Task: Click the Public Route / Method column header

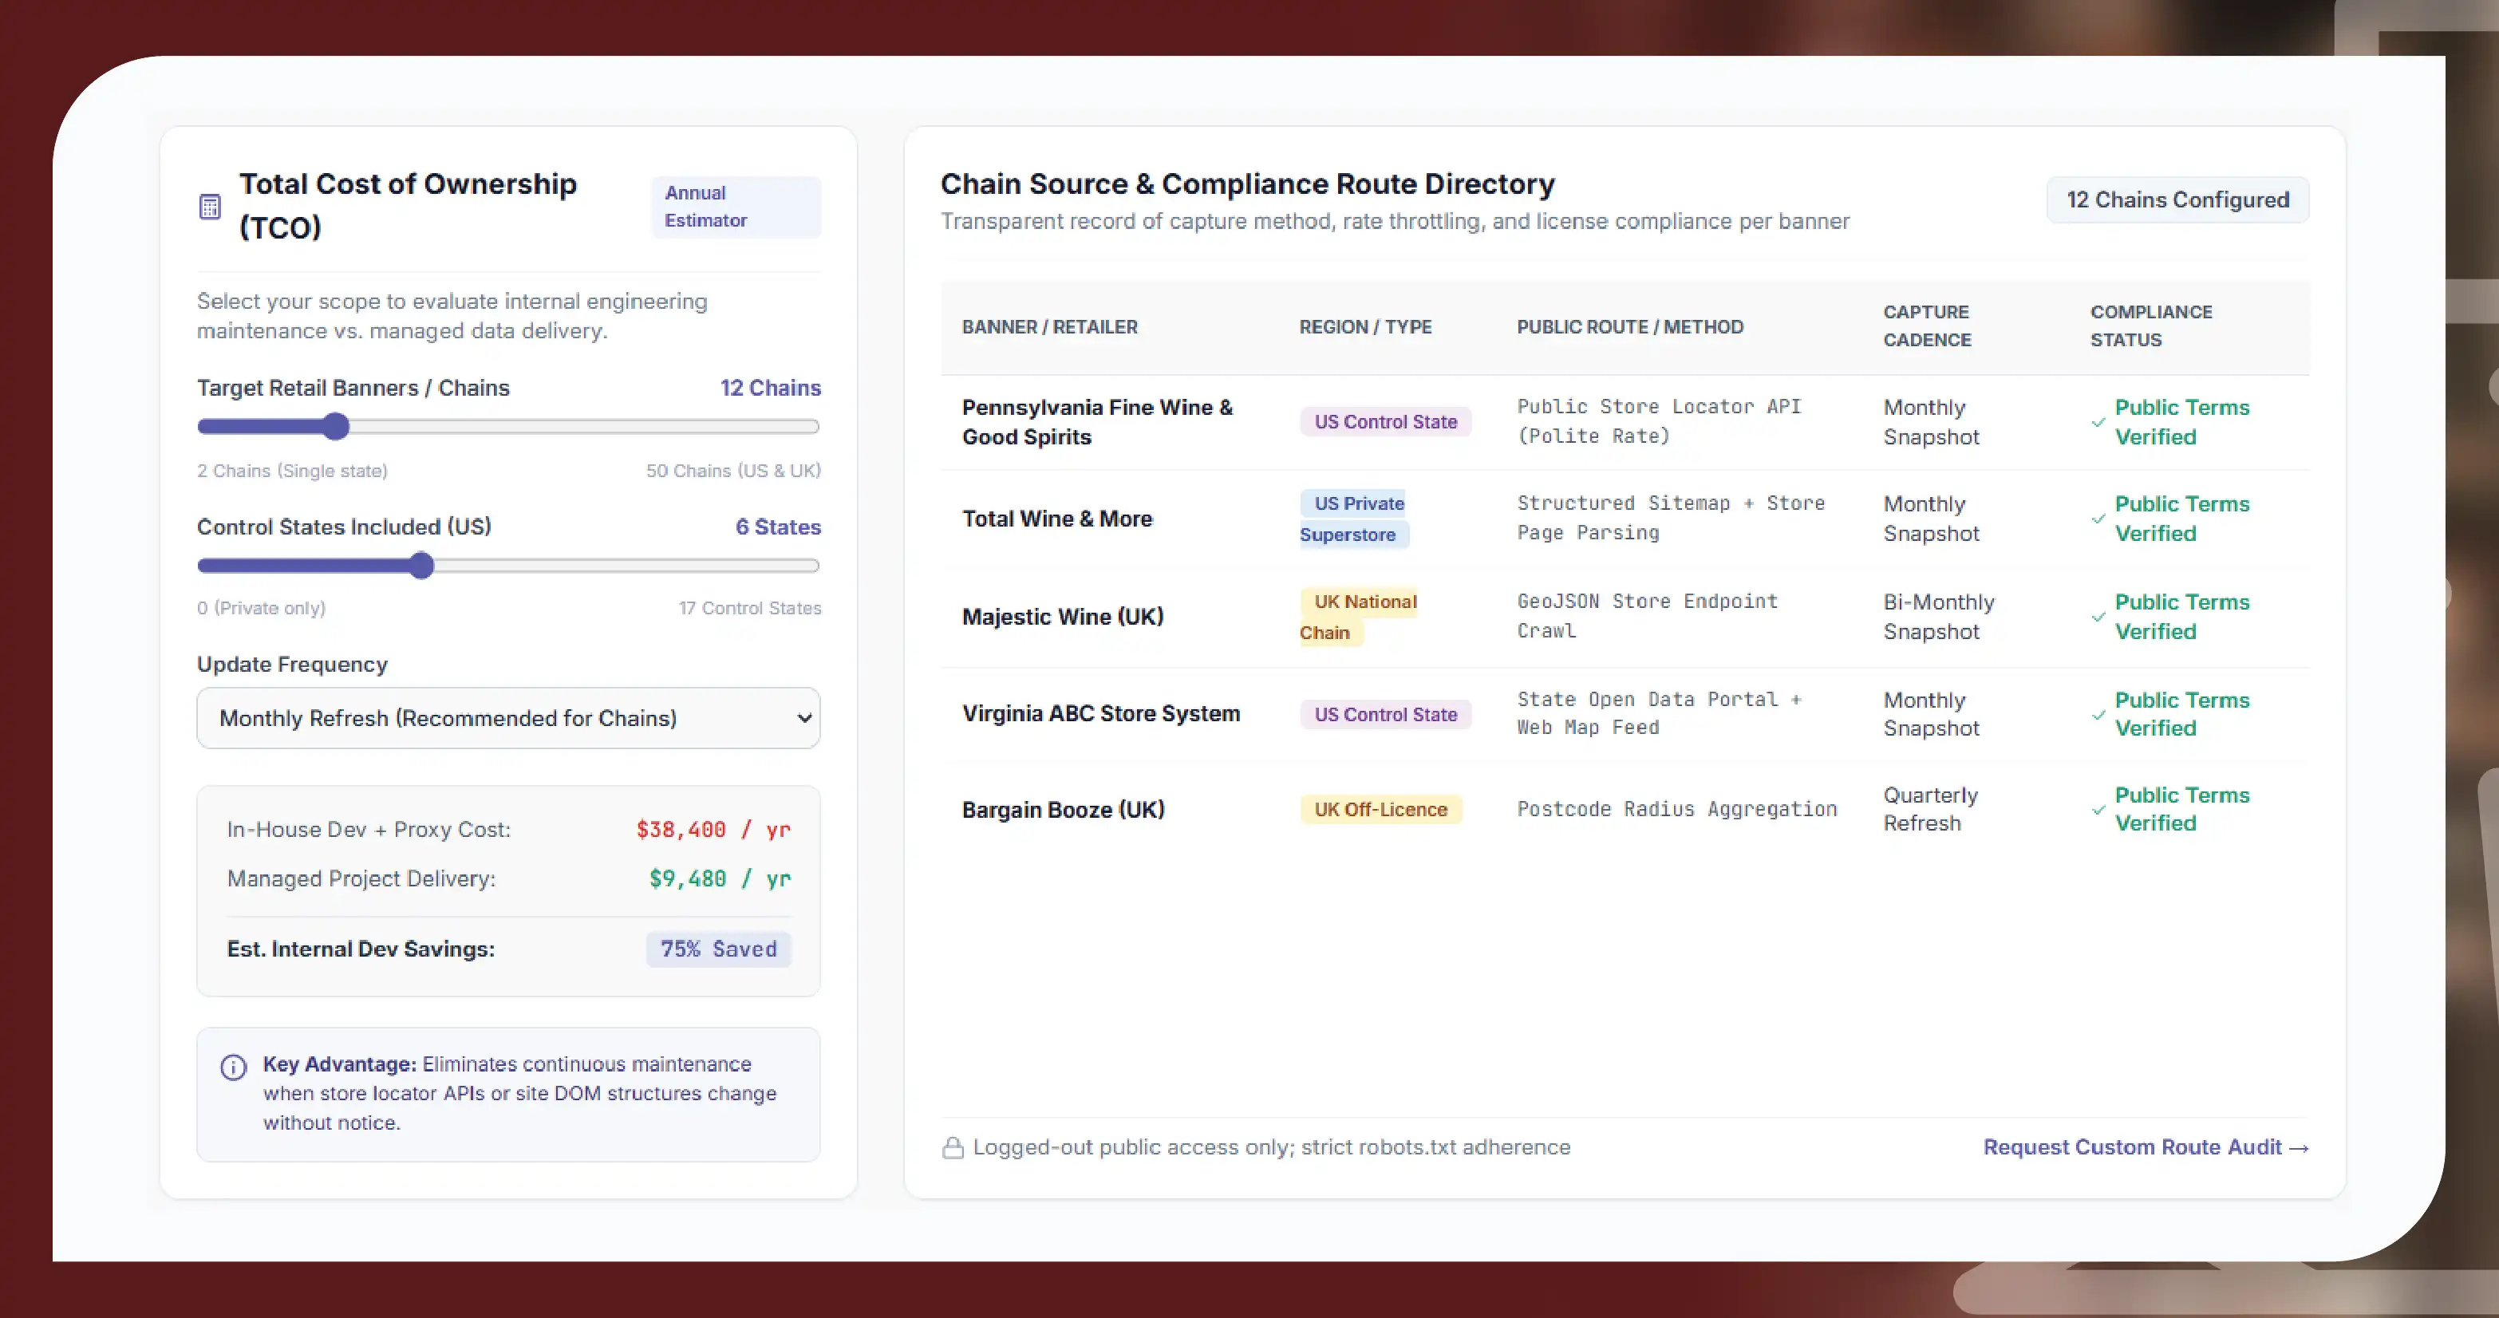Action: 1630,327
